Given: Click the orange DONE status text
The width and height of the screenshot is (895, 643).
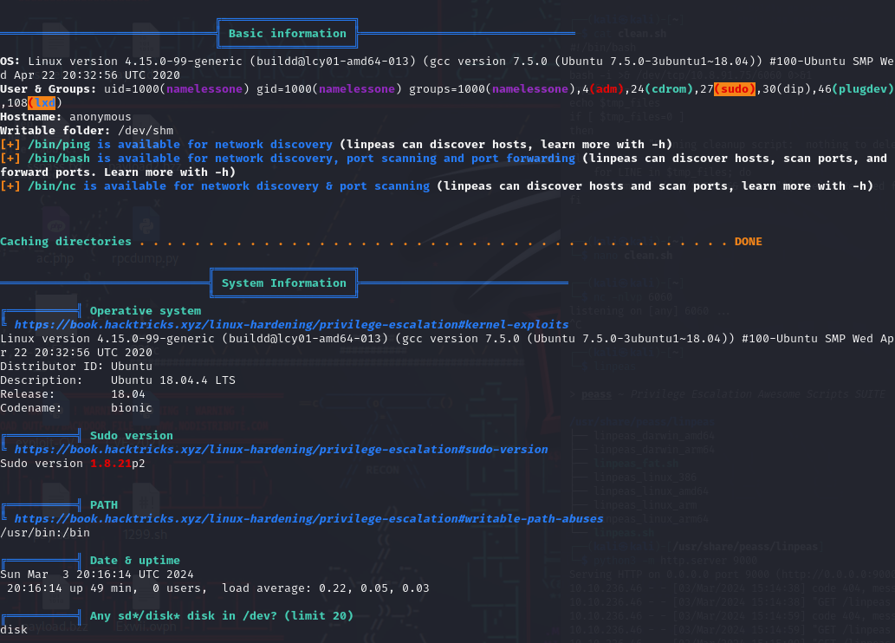Looking at the screenshot, I should point(749,242).
